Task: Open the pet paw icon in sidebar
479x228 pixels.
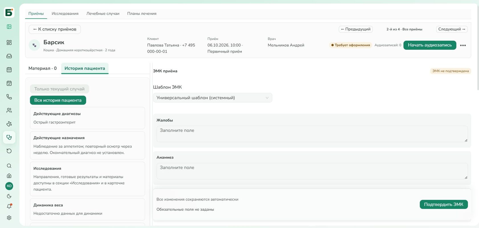Action: [9, 124]
